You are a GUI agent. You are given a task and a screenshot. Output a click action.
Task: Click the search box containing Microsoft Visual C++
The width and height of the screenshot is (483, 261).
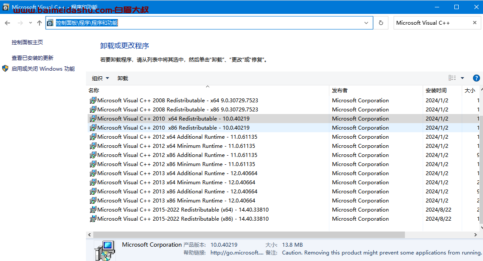pyautogui.click(x=432, y=23)
